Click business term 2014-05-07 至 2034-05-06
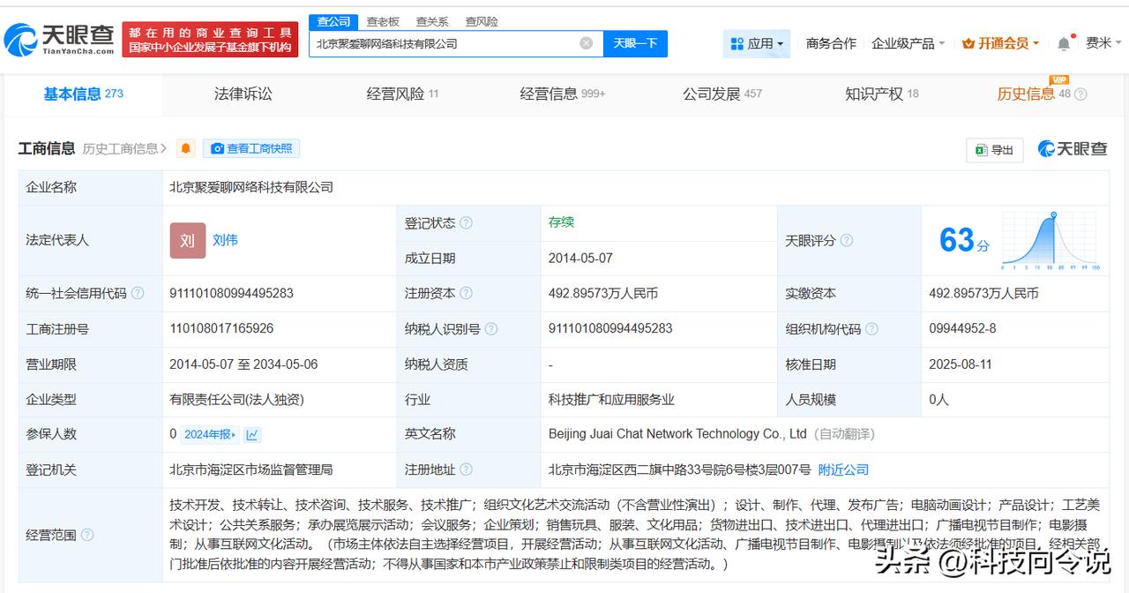The width and height of the screenshot is (1129, 593). (243, 364)
